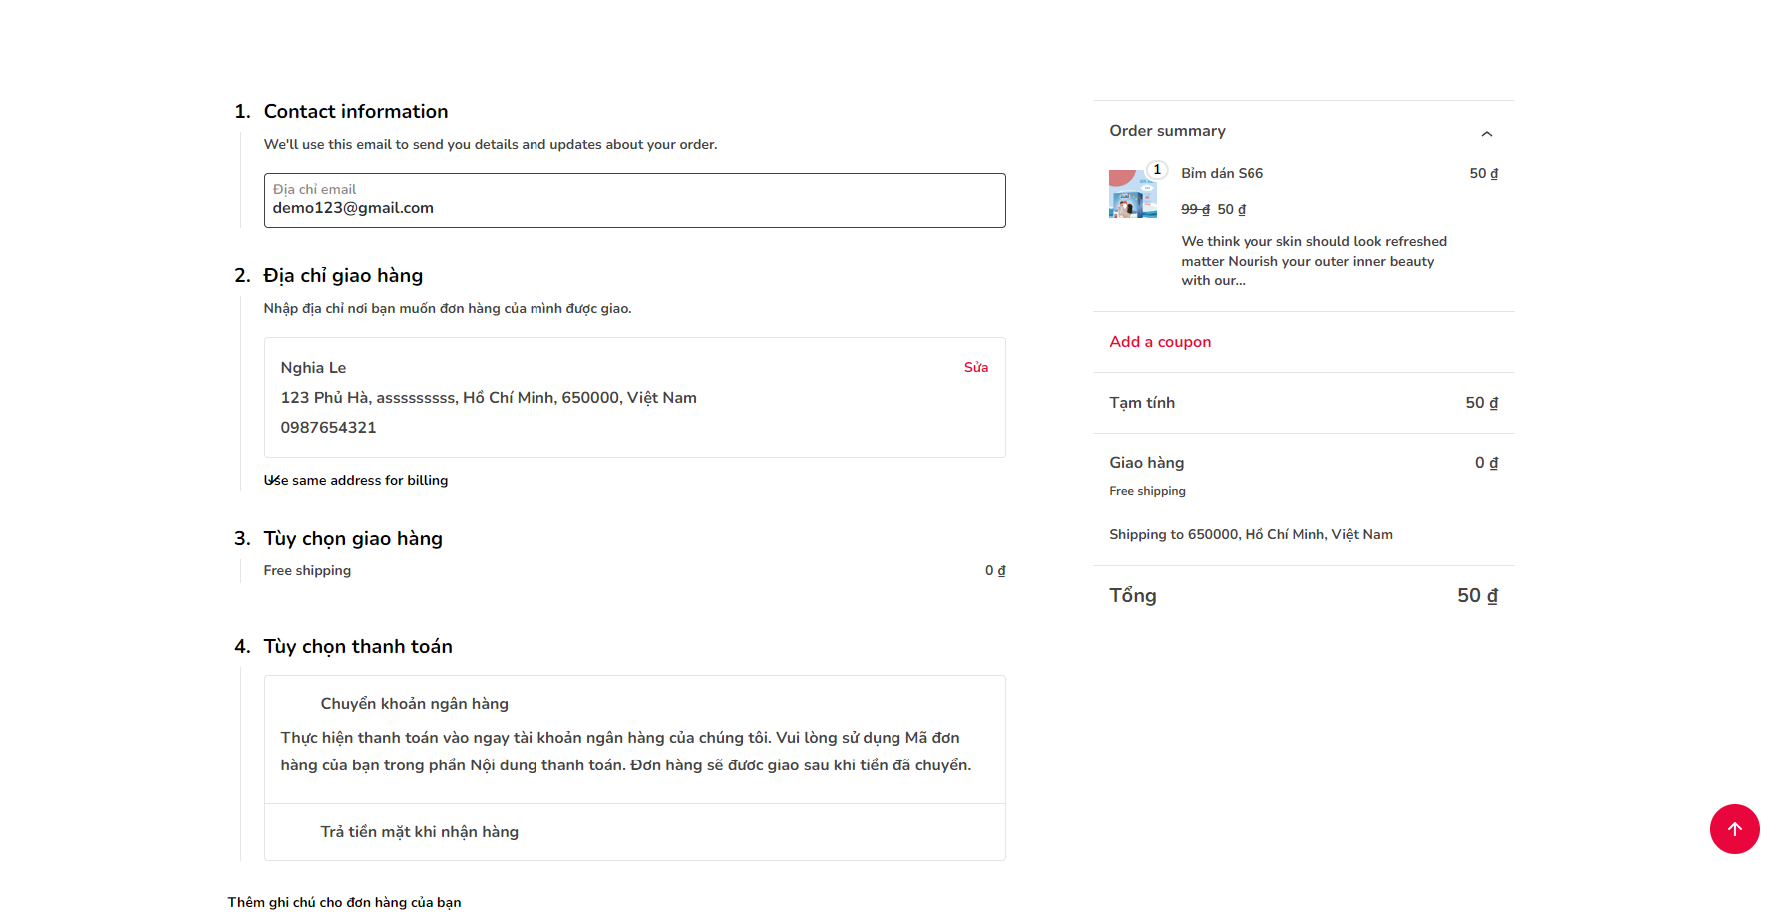The image size is (1787, 912).
Task: Toggle Use same address for billing
Action: click(356, 480)
